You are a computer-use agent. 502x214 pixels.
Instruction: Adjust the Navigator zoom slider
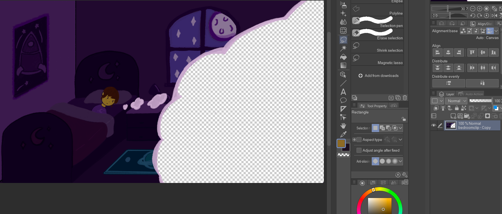(450, 9)
